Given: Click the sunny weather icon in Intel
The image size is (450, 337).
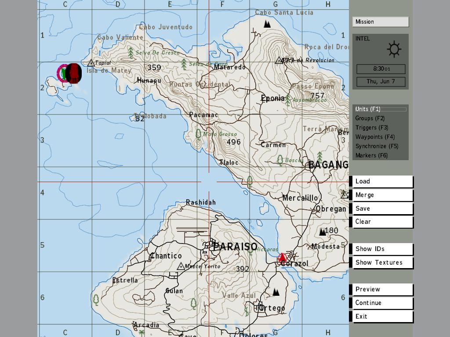Looking at the screenshot, I should (394, 49).
